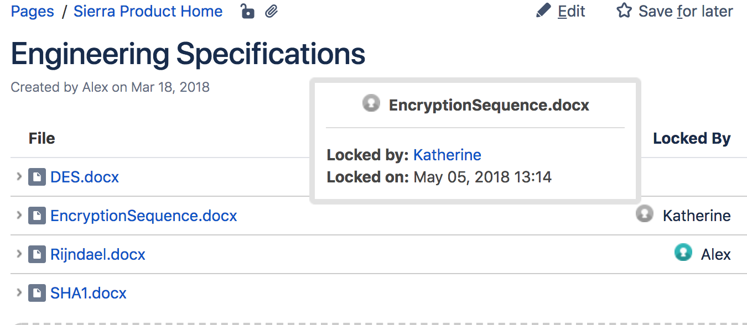Open the Sierra Product Home breadcrumb
This screenshot has width=747, height=325.
point(148,11)
